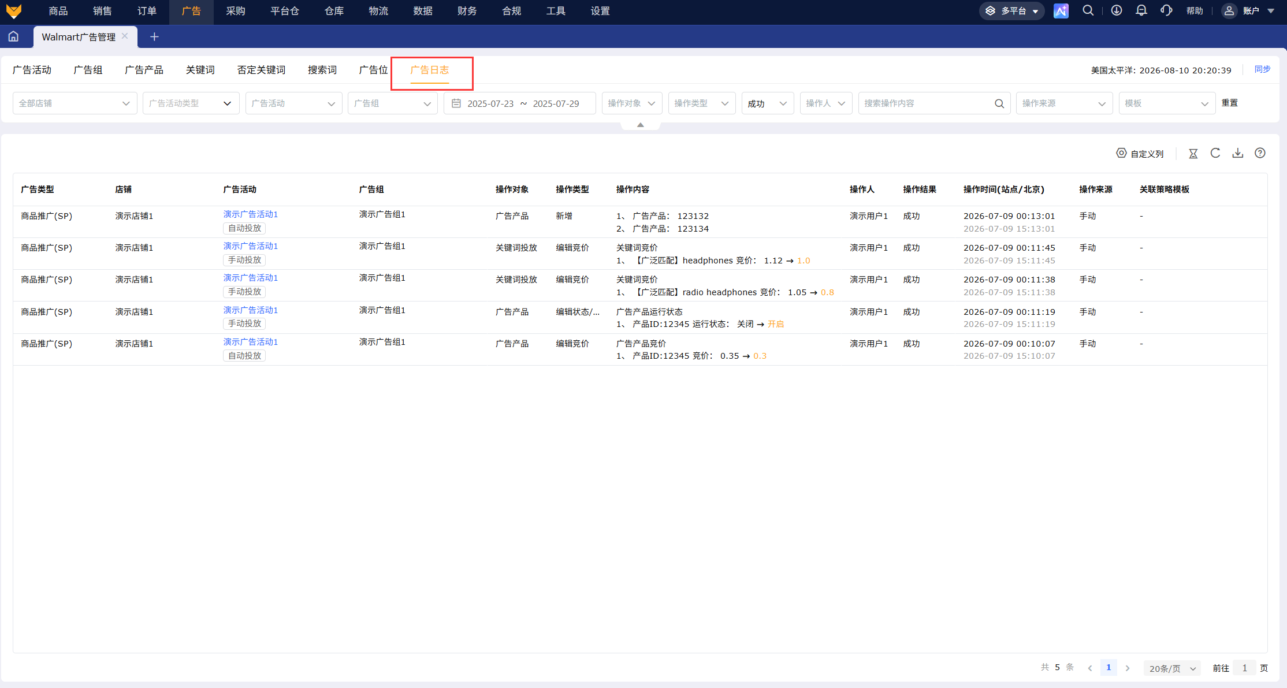Open the 订单 top menu
1287x688 pixels.
click(147, 11)
